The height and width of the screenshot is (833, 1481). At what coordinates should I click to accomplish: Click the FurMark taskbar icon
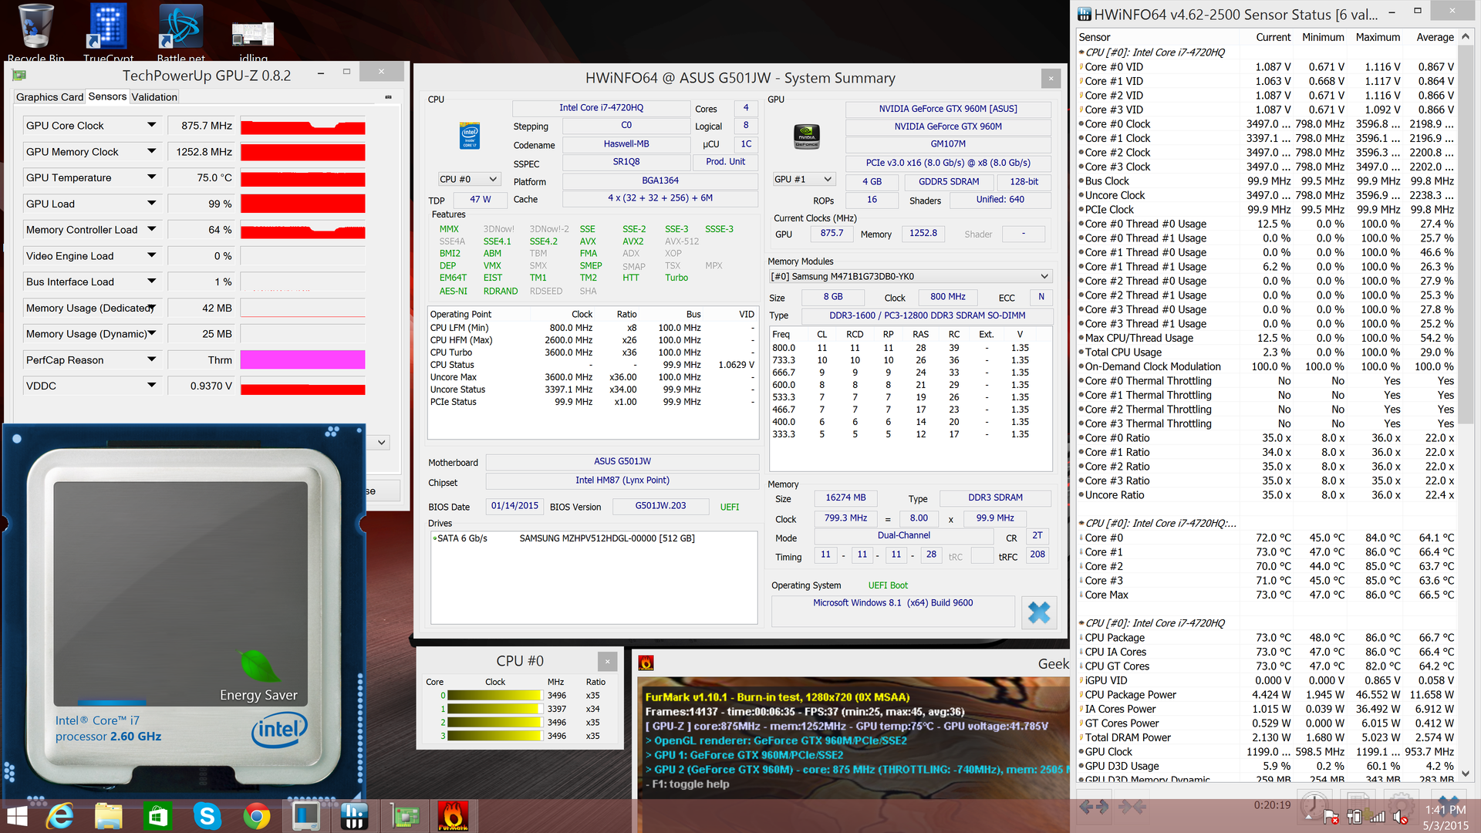coord(453,816)
